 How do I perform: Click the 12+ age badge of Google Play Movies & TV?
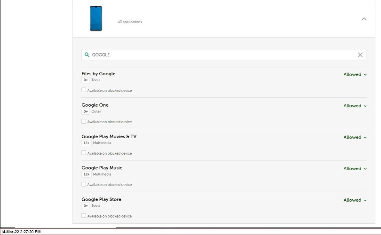click(87, 143)
